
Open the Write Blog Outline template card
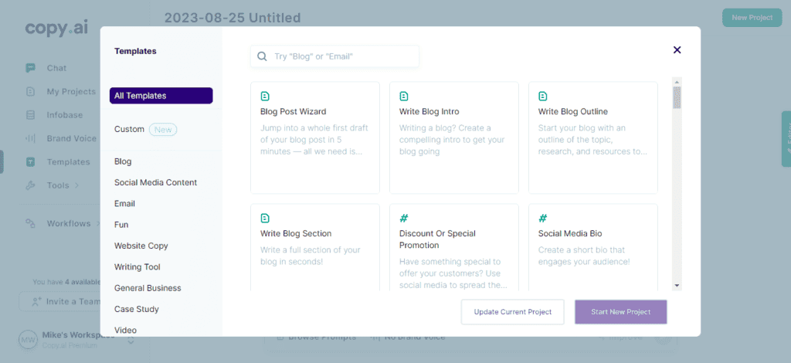(592, 137)
